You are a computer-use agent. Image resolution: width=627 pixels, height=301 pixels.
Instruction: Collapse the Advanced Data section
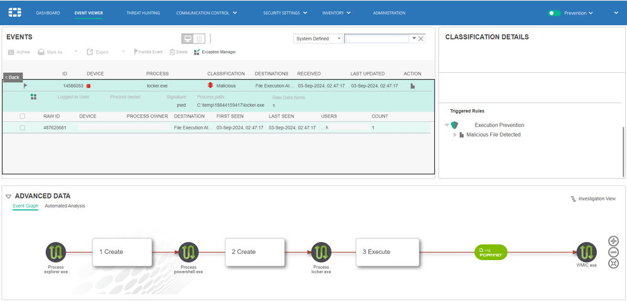(x=9, y=196)
